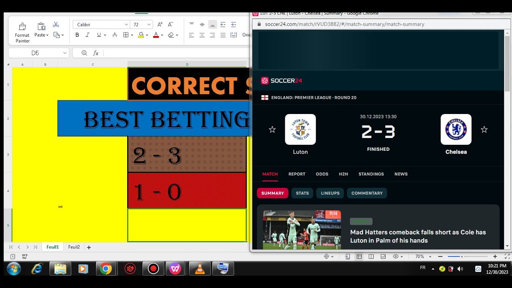Screen dimensions: 512x288
Task: Go to first sheet arrow
Action: 11,247
